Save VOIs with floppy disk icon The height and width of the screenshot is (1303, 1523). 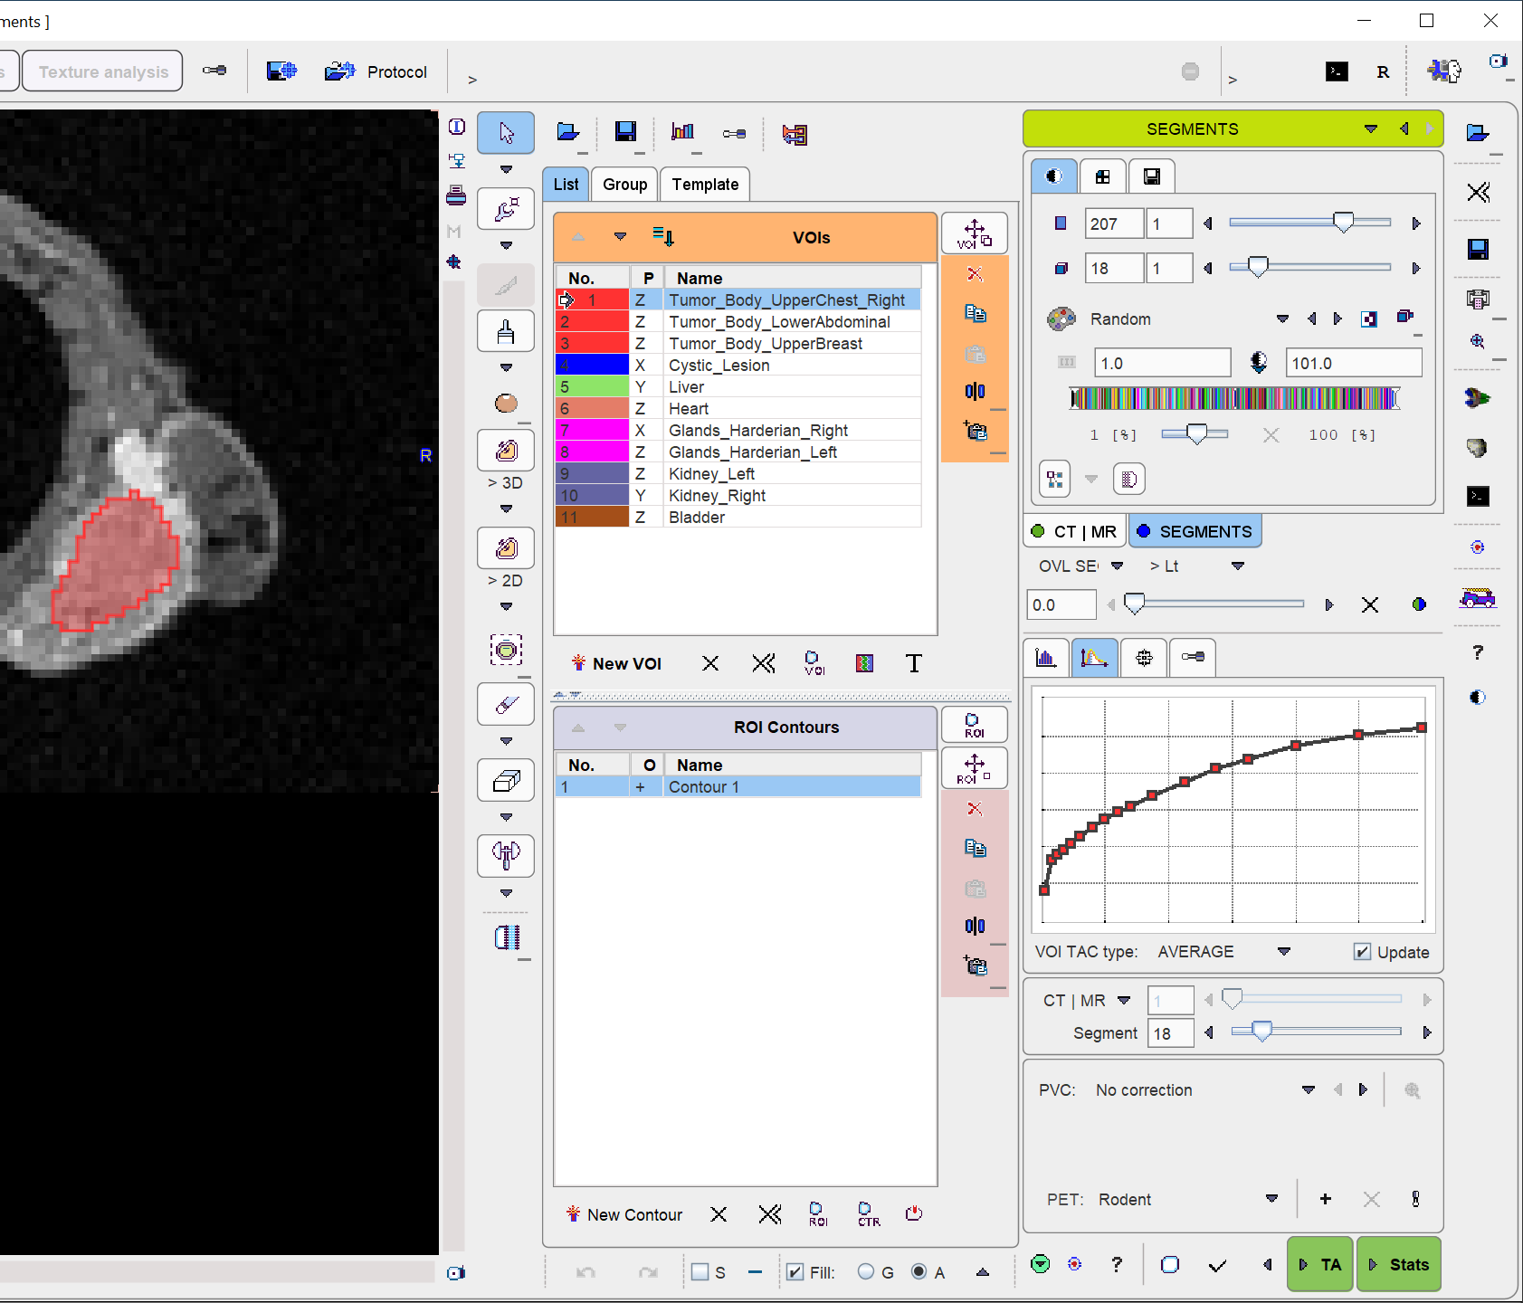(625, 133)
